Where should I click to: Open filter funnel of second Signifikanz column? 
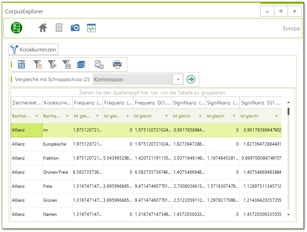click(x=234, y=116)
